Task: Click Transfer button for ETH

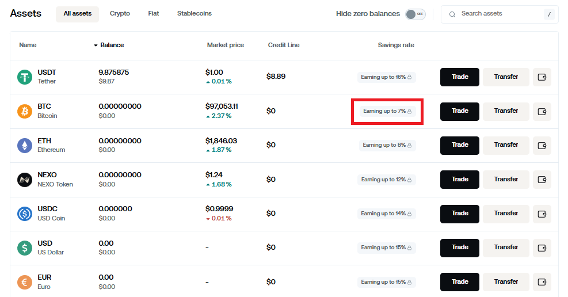Action: coord(506,145)
